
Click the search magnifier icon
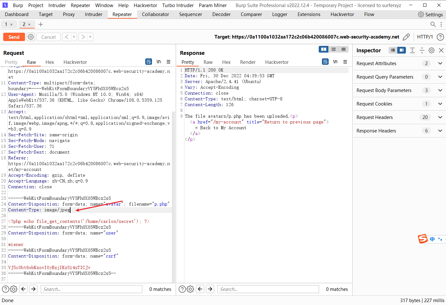433,24
